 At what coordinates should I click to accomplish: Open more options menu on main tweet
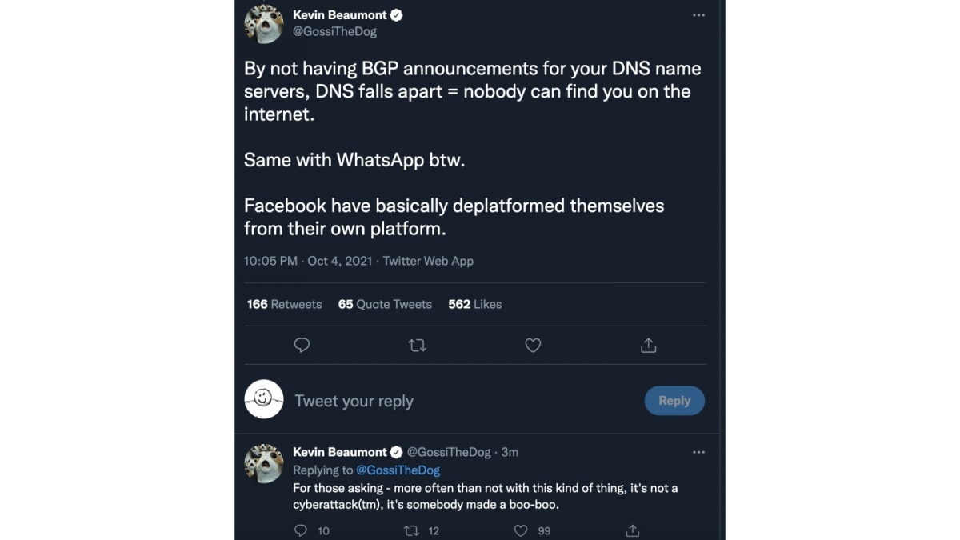698,15
